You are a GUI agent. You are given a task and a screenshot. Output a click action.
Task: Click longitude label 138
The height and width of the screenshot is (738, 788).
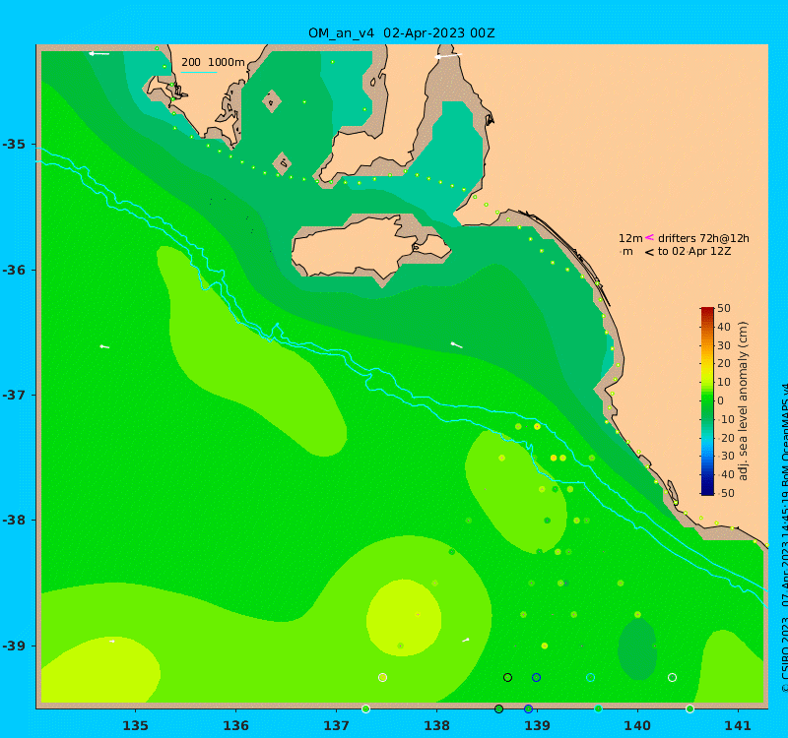pos(436,725)
